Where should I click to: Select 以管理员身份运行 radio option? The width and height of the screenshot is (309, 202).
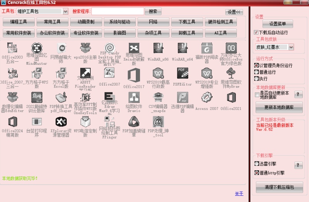pos(257,66)
